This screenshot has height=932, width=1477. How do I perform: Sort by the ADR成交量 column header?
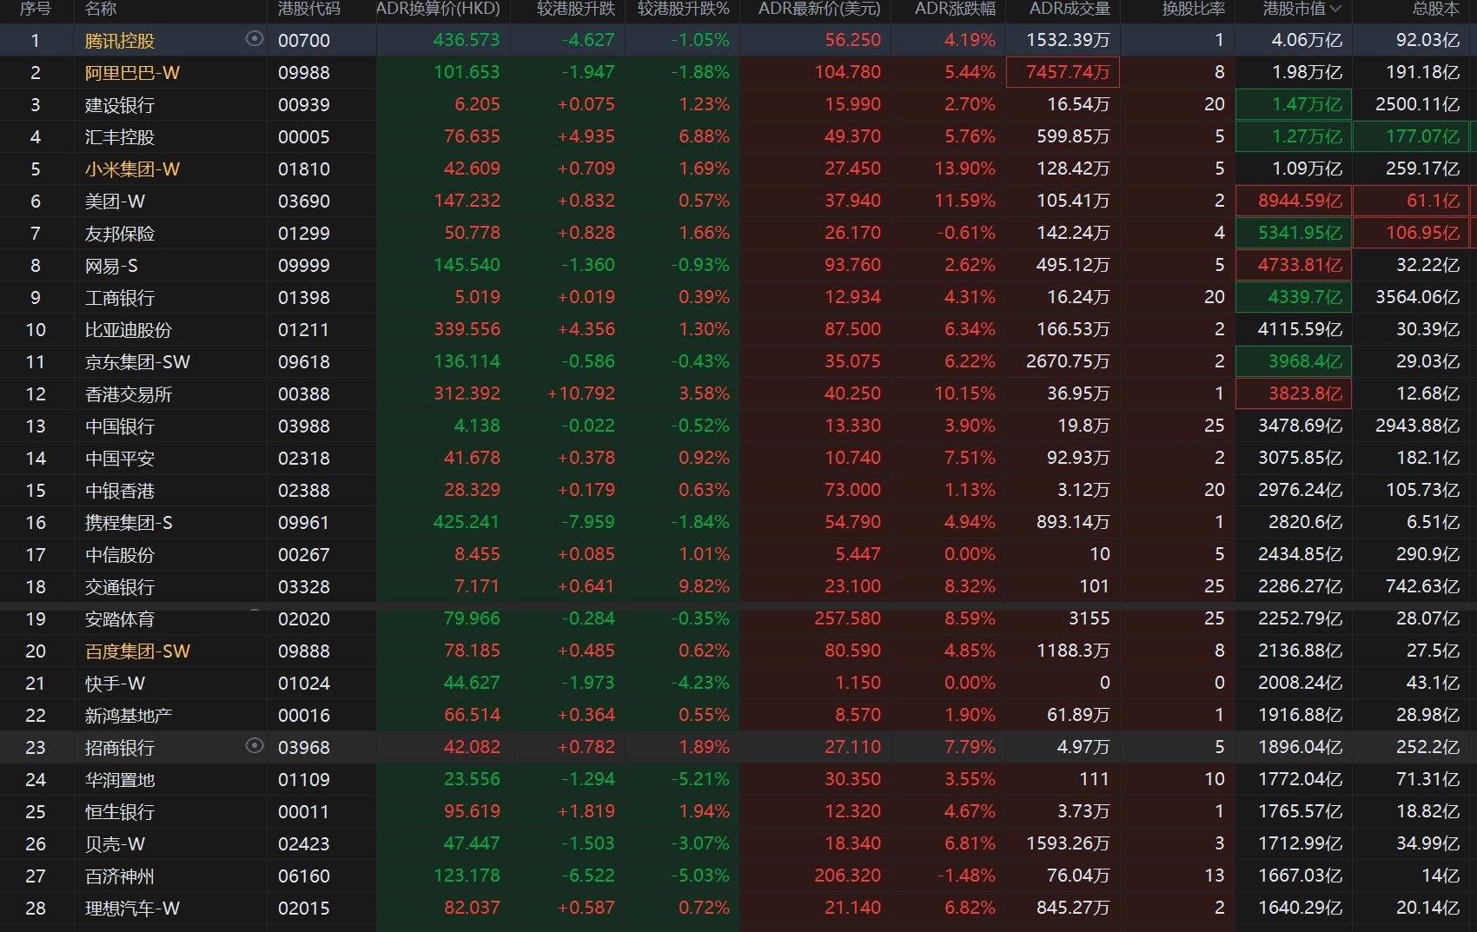pos(1070,9)
